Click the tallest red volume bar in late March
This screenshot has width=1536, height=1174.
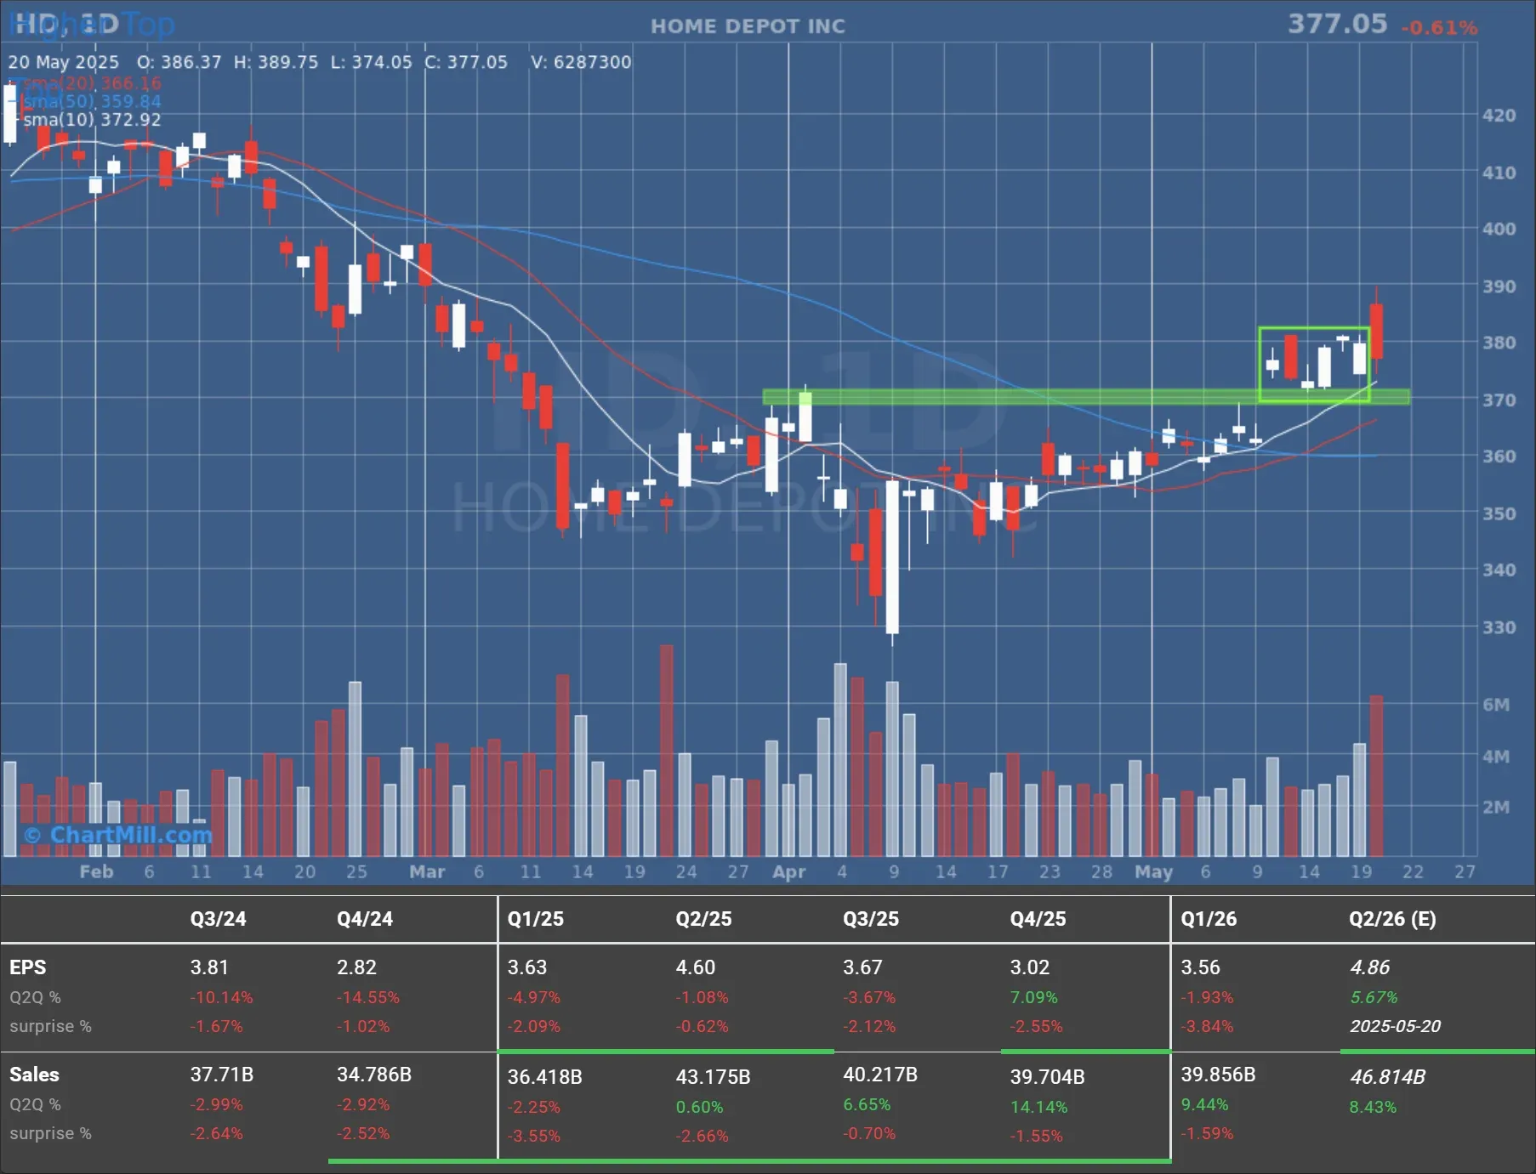(x=667, y=748)
